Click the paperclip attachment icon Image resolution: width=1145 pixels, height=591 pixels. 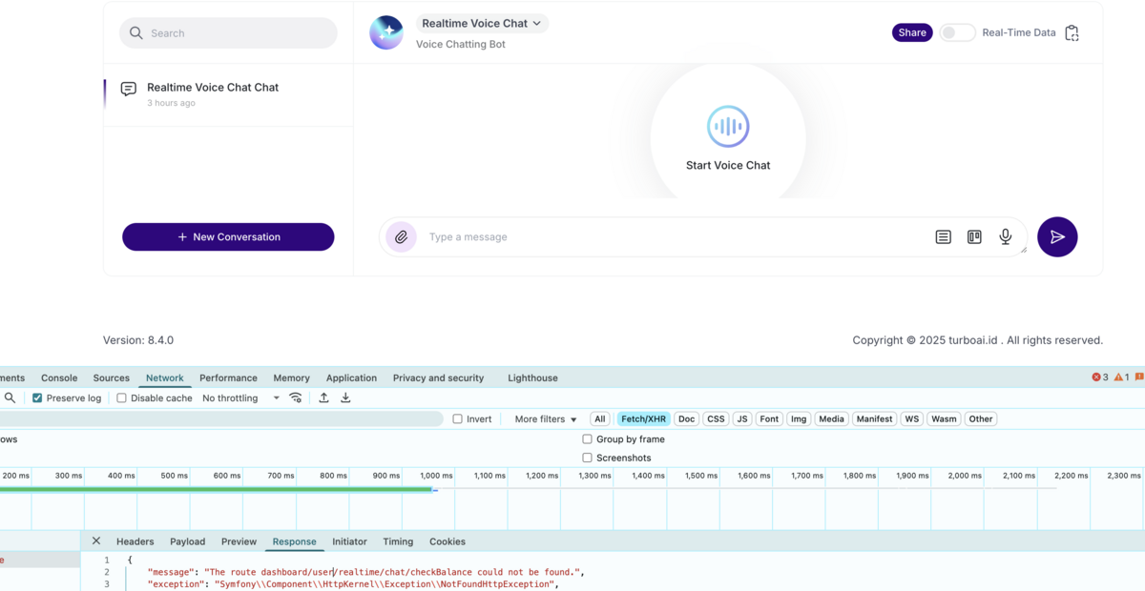click(401, 237)
